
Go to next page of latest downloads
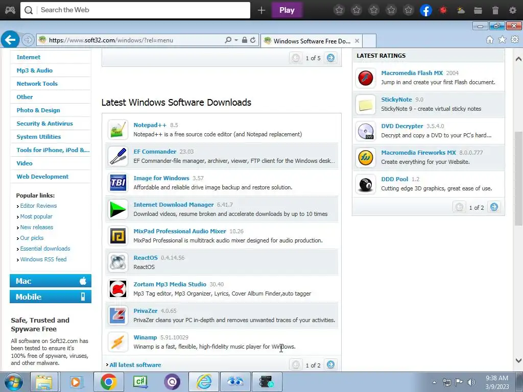click(330, 364)
